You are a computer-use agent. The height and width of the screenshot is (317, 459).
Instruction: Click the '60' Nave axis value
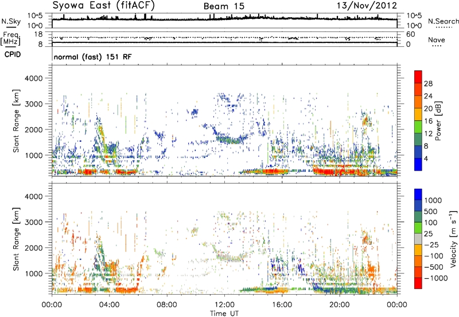pyautogui.click(x=410, y=34)
